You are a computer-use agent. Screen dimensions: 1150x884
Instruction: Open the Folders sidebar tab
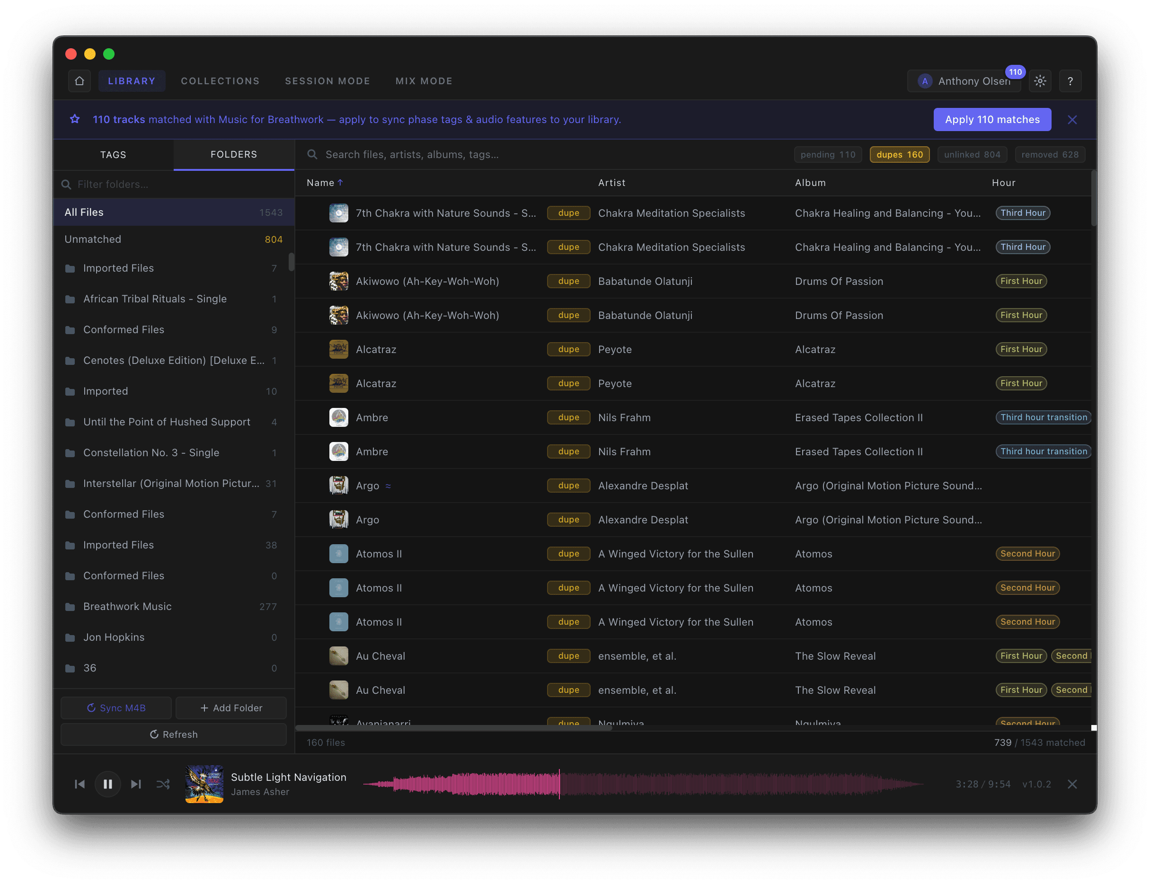coord(234,155)
